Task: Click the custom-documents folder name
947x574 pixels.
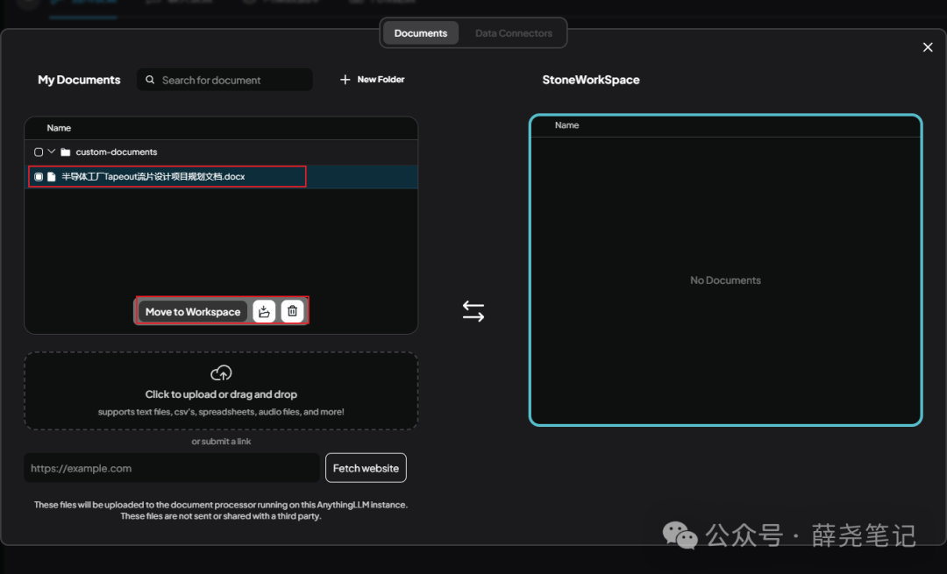Action: [x=117, y=152]
